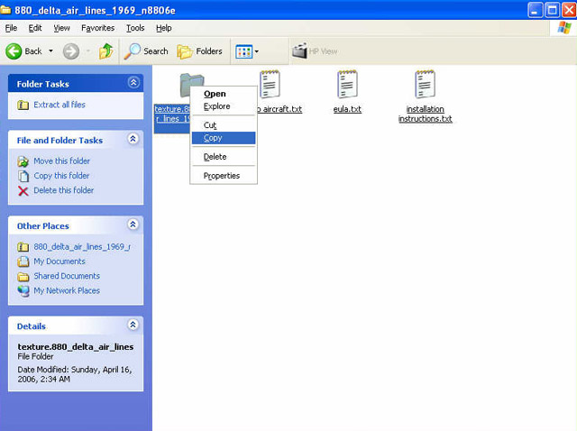
Task: Click the green Back arrow button
Action: (14, 51)
